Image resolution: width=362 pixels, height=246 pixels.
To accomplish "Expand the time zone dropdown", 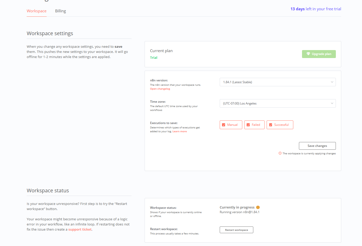I will 277,103.
